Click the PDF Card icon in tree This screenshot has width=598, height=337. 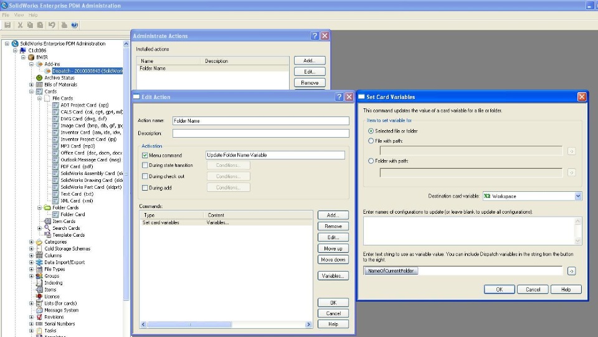[55, 166]
